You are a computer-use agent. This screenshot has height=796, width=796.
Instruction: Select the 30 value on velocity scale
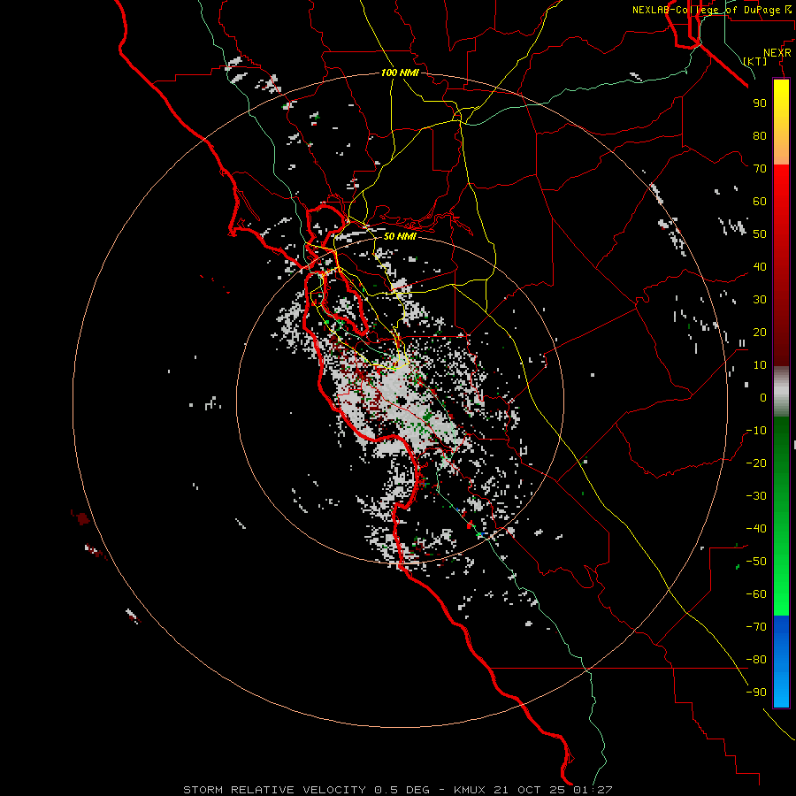[760, 300]
